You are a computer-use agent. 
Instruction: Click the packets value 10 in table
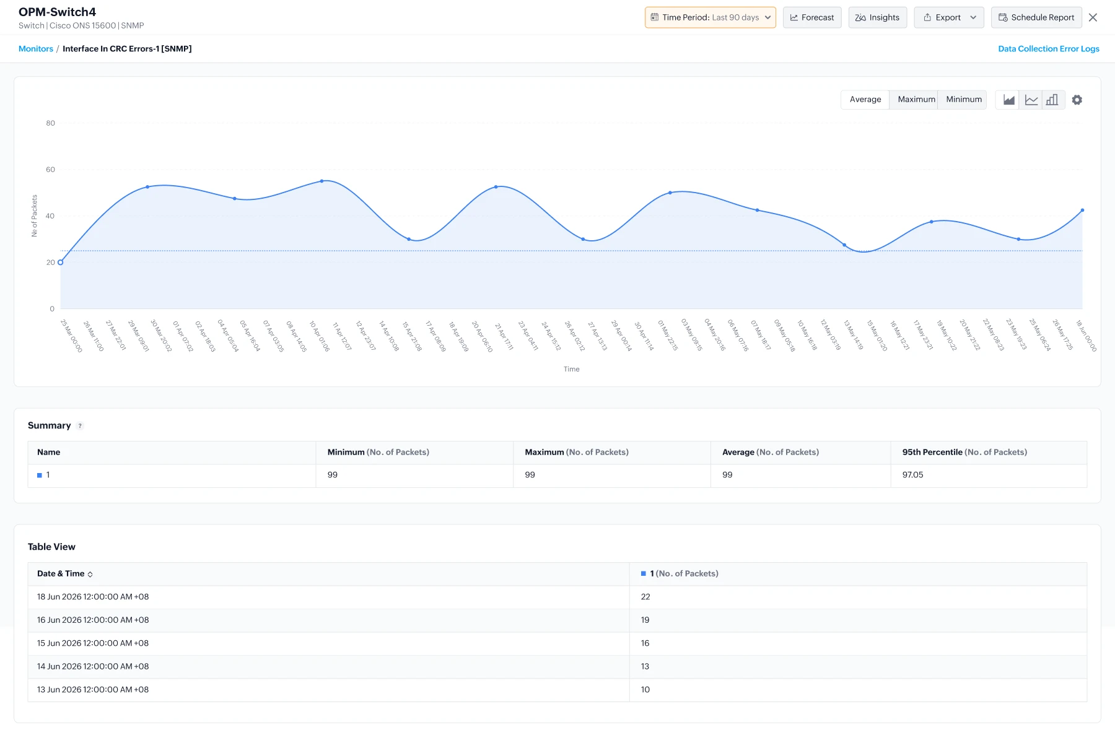645,690
